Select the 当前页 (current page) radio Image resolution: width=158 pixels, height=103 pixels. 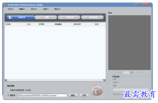coord(111,82)
